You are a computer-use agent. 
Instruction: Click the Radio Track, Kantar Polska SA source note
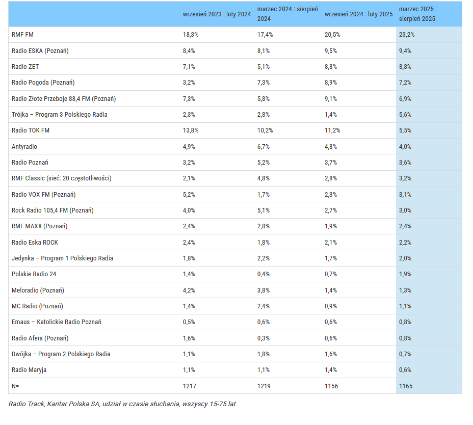[x=122, y=404]
